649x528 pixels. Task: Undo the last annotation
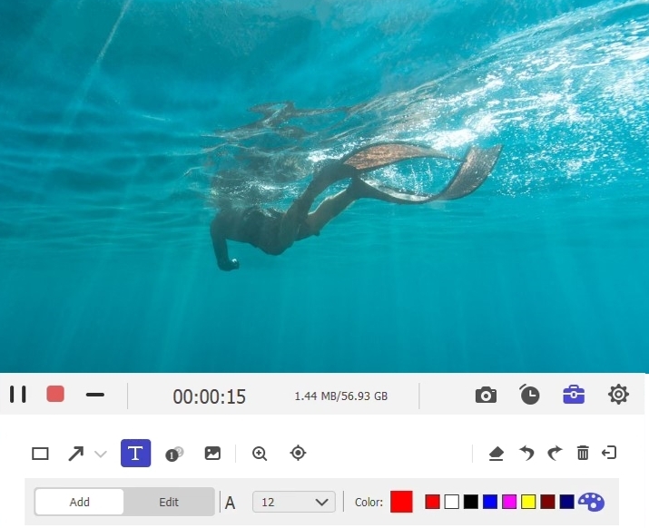coord(526,454)
